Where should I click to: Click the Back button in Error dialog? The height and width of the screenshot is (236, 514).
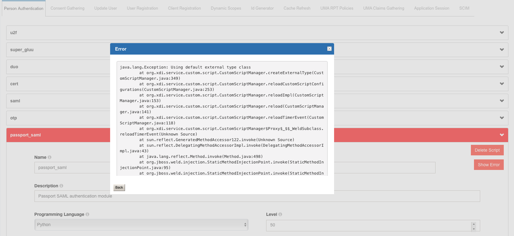[119, 187]
